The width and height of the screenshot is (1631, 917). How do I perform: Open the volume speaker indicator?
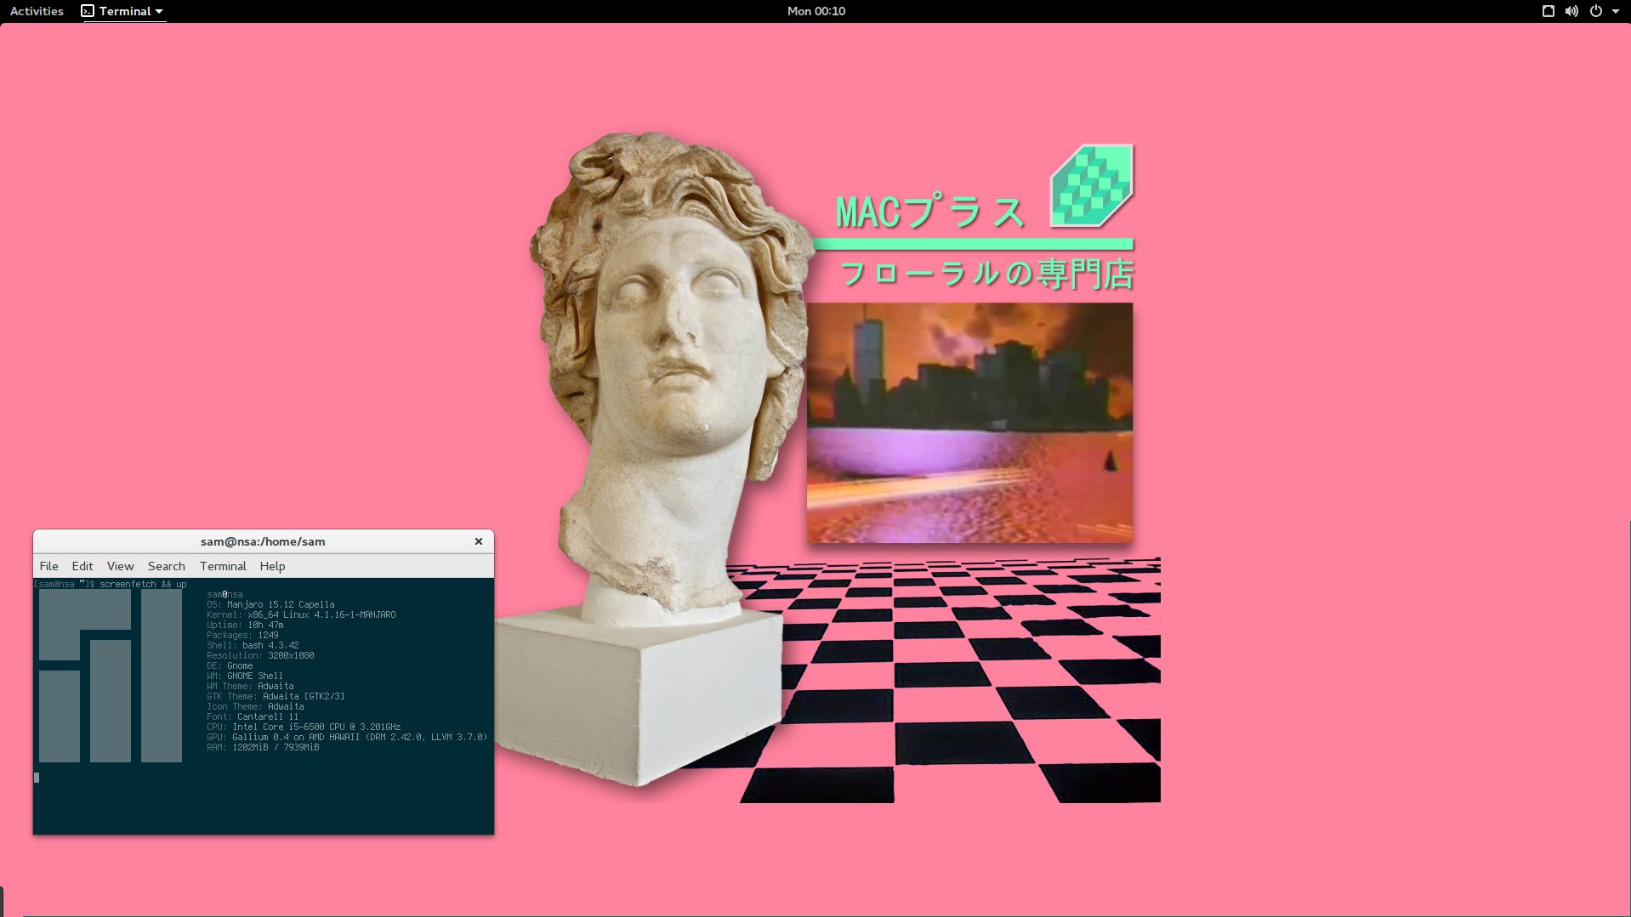pyautogui.click(x=1571, y=11)
